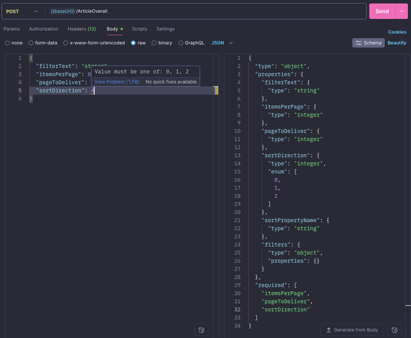Expand the Send options arrow
The image size is (411, 338).
(401, 11)
